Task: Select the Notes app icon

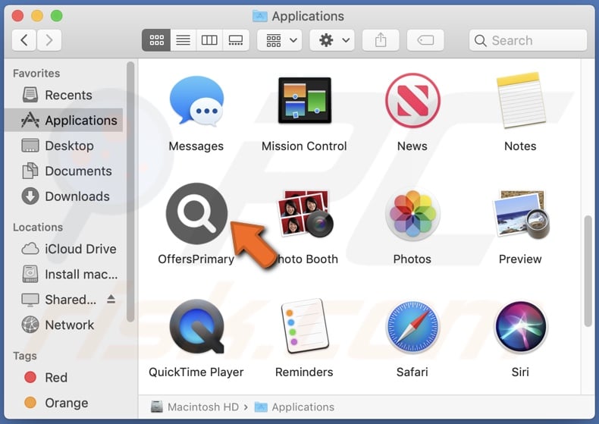Action: click(x=520, y=100)
